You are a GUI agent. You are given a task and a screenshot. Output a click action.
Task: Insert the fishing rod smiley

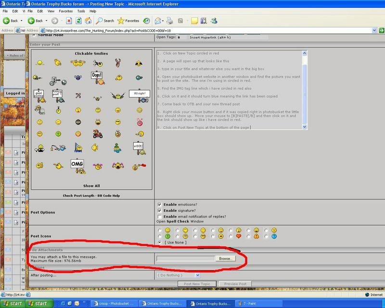point(58,148)
